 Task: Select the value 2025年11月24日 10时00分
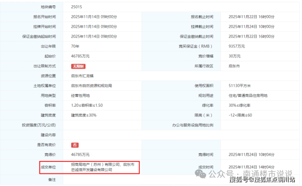251,27
